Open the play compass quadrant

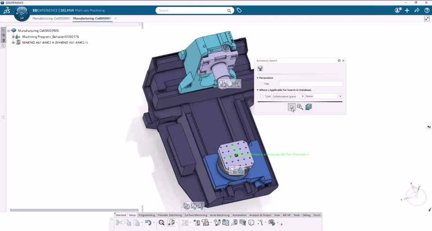tap(22, 13)
